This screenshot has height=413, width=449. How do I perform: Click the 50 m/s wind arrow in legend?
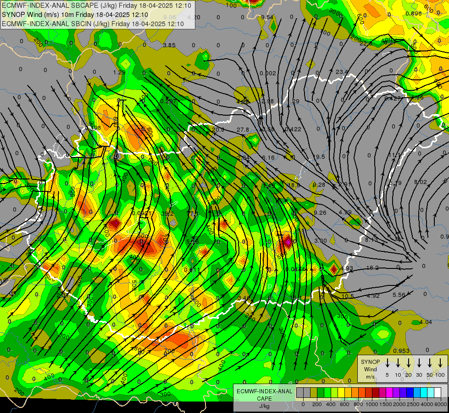tap(430, 363)
